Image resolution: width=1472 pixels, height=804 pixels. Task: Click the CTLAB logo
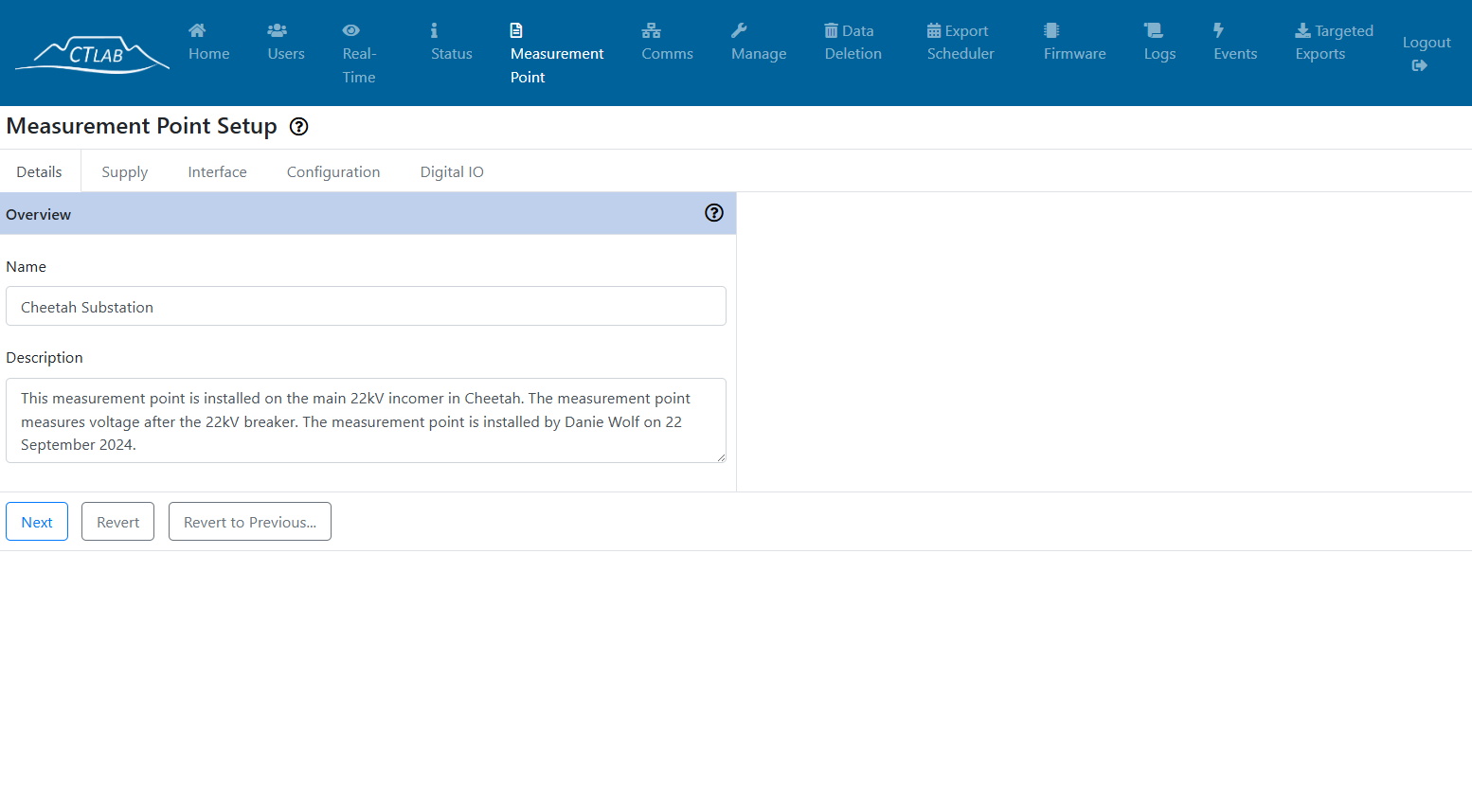coord(93,54)
